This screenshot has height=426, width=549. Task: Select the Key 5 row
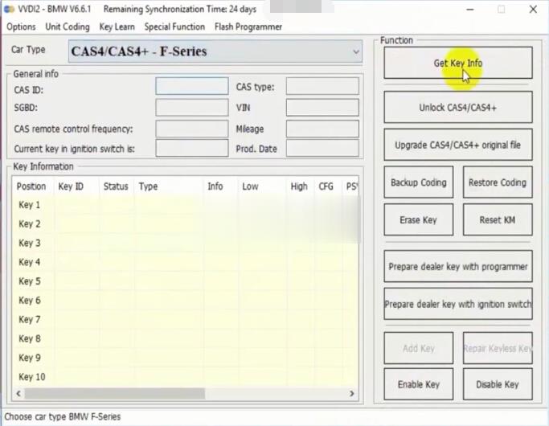[x=185, y=281]
